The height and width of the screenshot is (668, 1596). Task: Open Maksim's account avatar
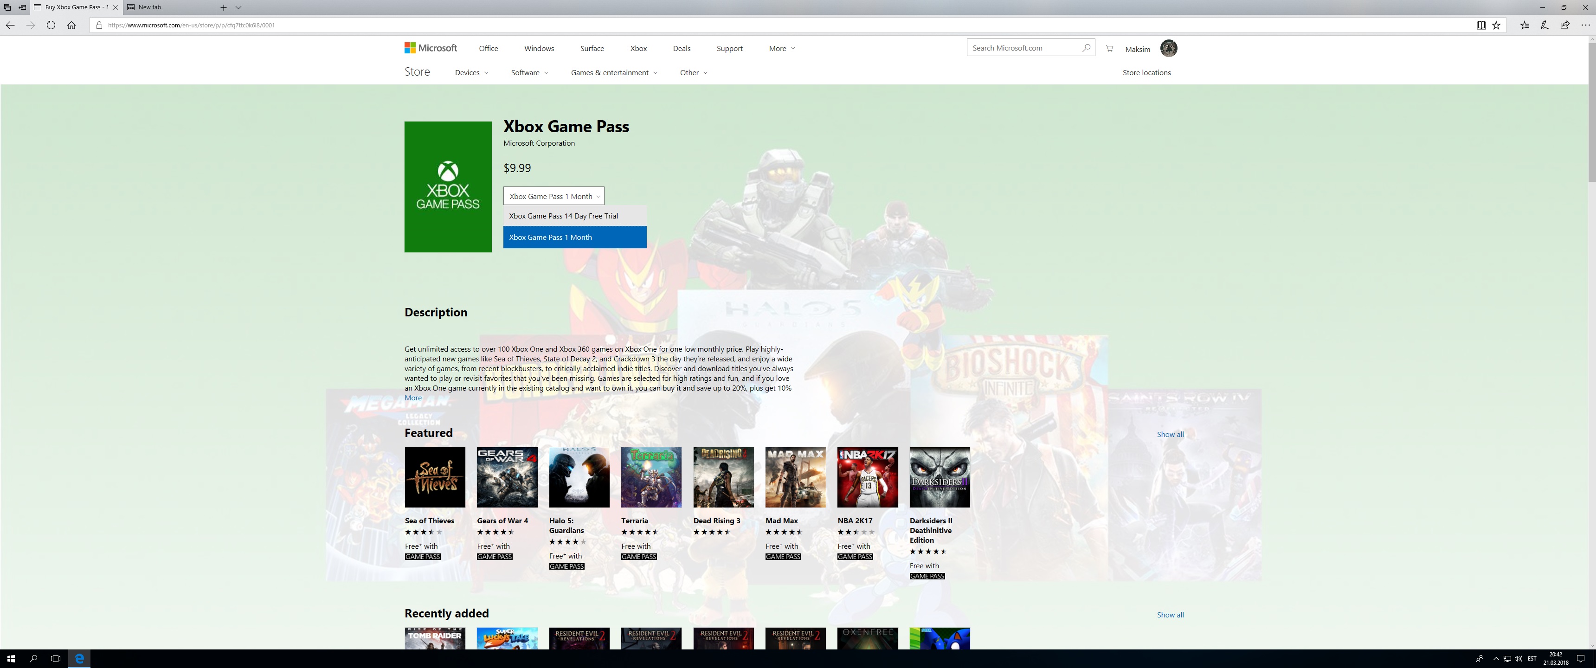(x=1169, y=48)
